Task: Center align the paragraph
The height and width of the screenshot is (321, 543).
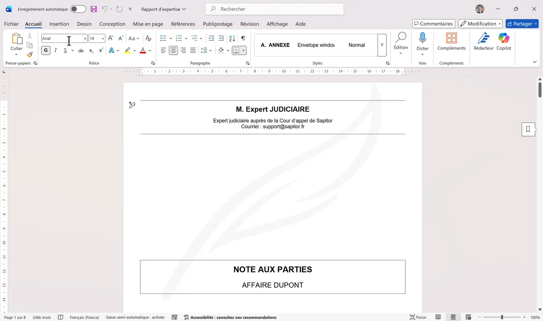Action: [173, 50]
